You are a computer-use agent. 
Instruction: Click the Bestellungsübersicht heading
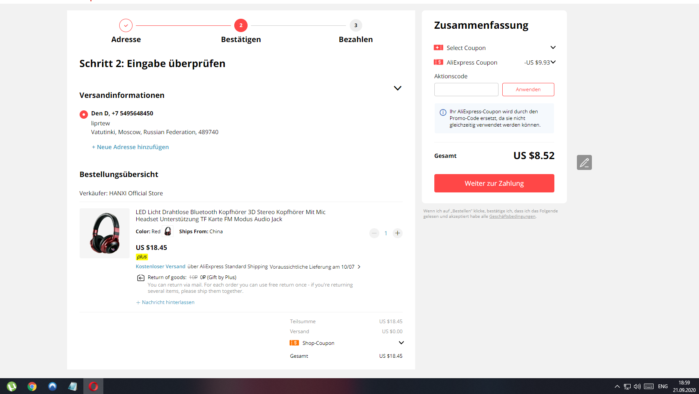point(119,175)
